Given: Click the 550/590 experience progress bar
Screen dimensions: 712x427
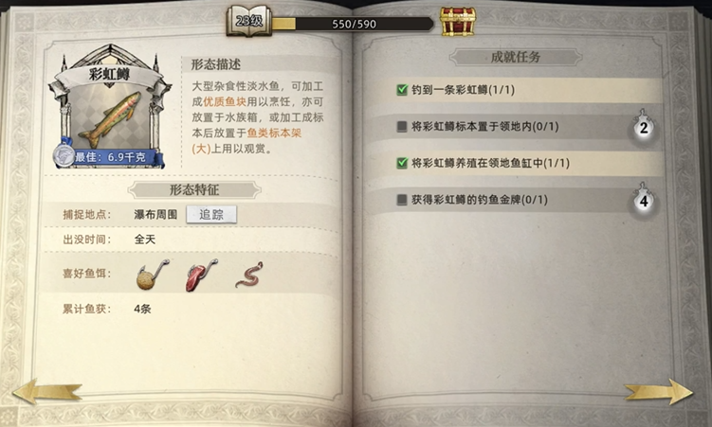Looking at the screenshot, I should [353, 24].
